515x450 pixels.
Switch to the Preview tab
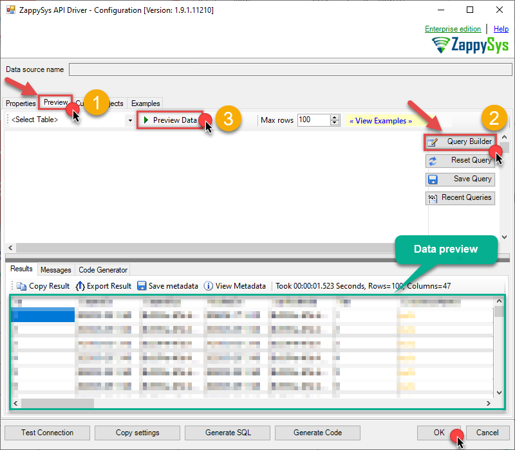pos(55,102)
